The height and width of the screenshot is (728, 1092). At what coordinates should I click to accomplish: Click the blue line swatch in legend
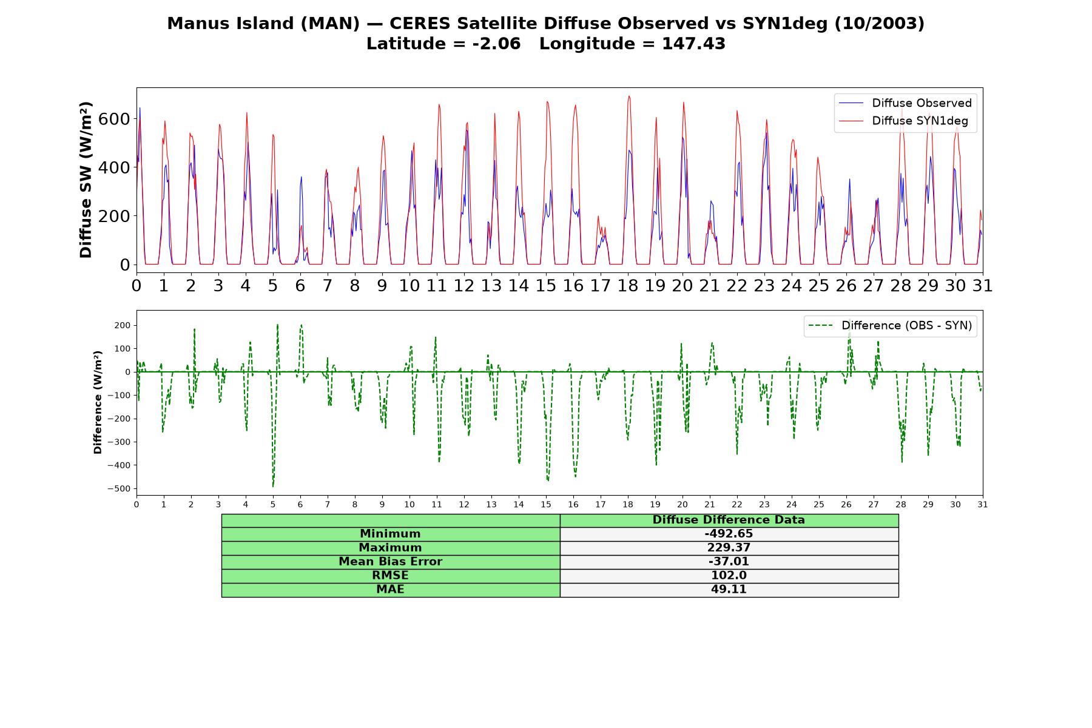[x=851, y=103]
